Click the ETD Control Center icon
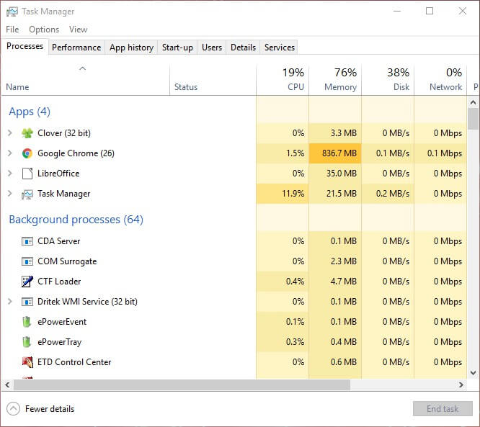This screenshot has height=427, width=480. click(x=27, y=362)
